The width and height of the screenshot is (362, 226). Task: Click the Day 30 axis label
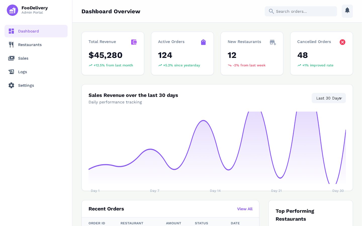pos(338,191)
